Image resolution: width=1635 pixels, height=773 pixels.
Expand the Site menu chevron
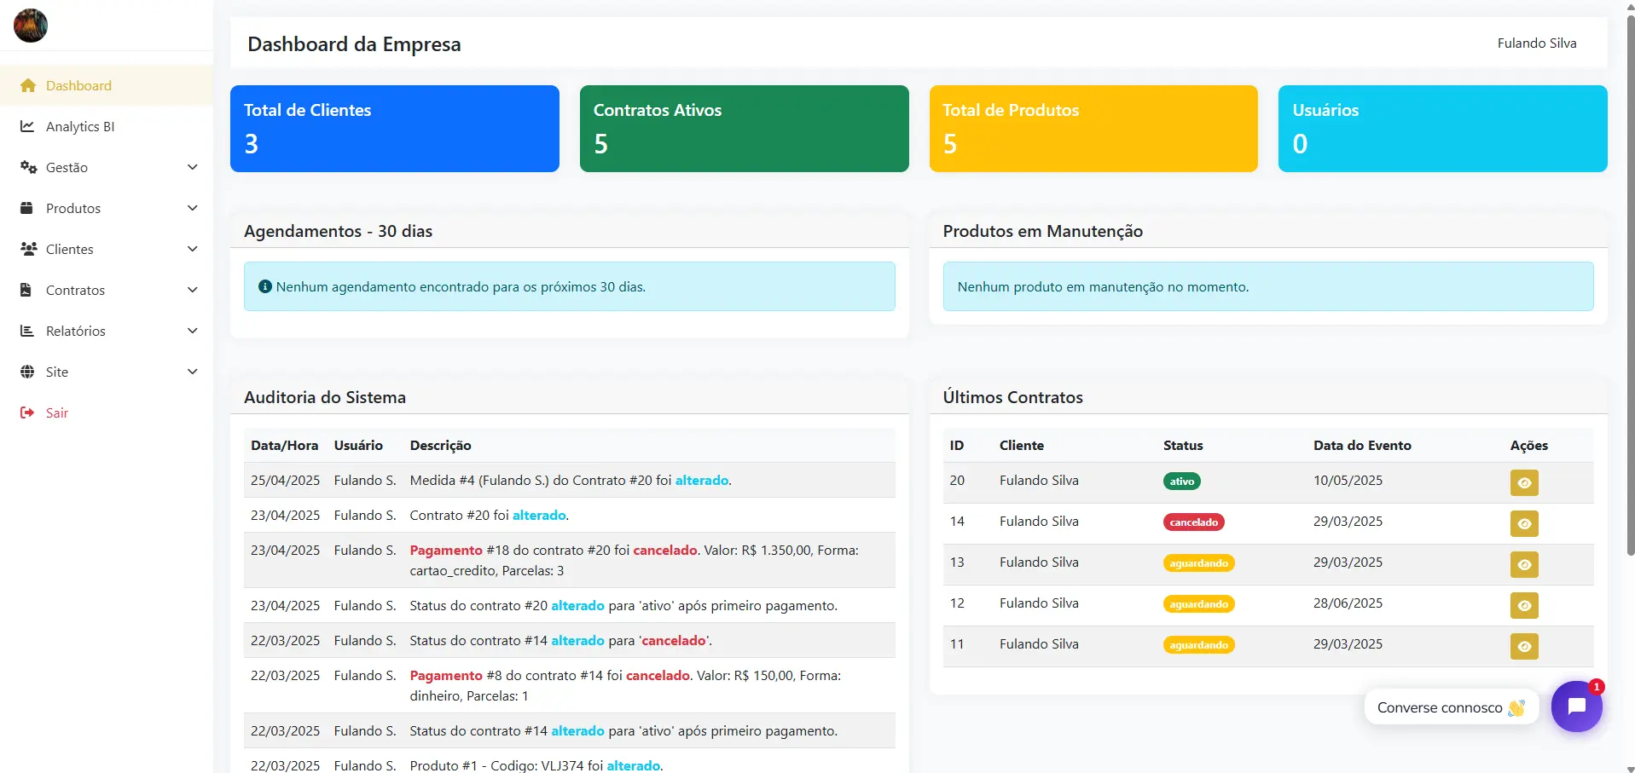(x=193, y=372)
